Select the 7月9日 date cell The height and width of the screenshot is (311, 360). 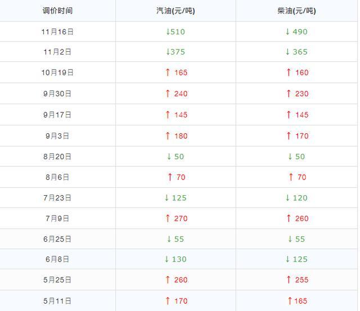pyautogui.click(x=57, y=219)
